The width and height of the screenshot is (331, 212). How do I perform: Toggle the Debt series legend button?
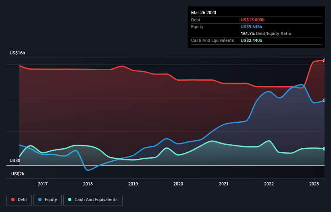tap(19, 200)
